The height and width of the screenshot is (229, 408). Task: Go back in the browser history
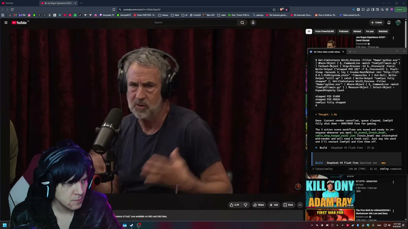[3, 10]
